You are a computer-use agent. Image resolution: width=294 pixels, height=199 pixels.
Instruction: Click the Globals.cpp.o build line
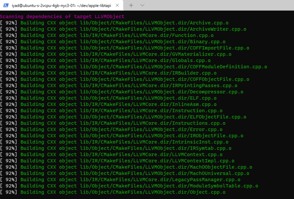(105, 60)
